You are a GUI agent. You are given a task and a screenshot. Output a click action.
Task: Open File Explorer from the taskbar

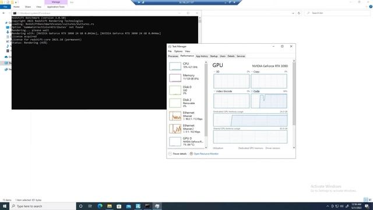[110, 206]
